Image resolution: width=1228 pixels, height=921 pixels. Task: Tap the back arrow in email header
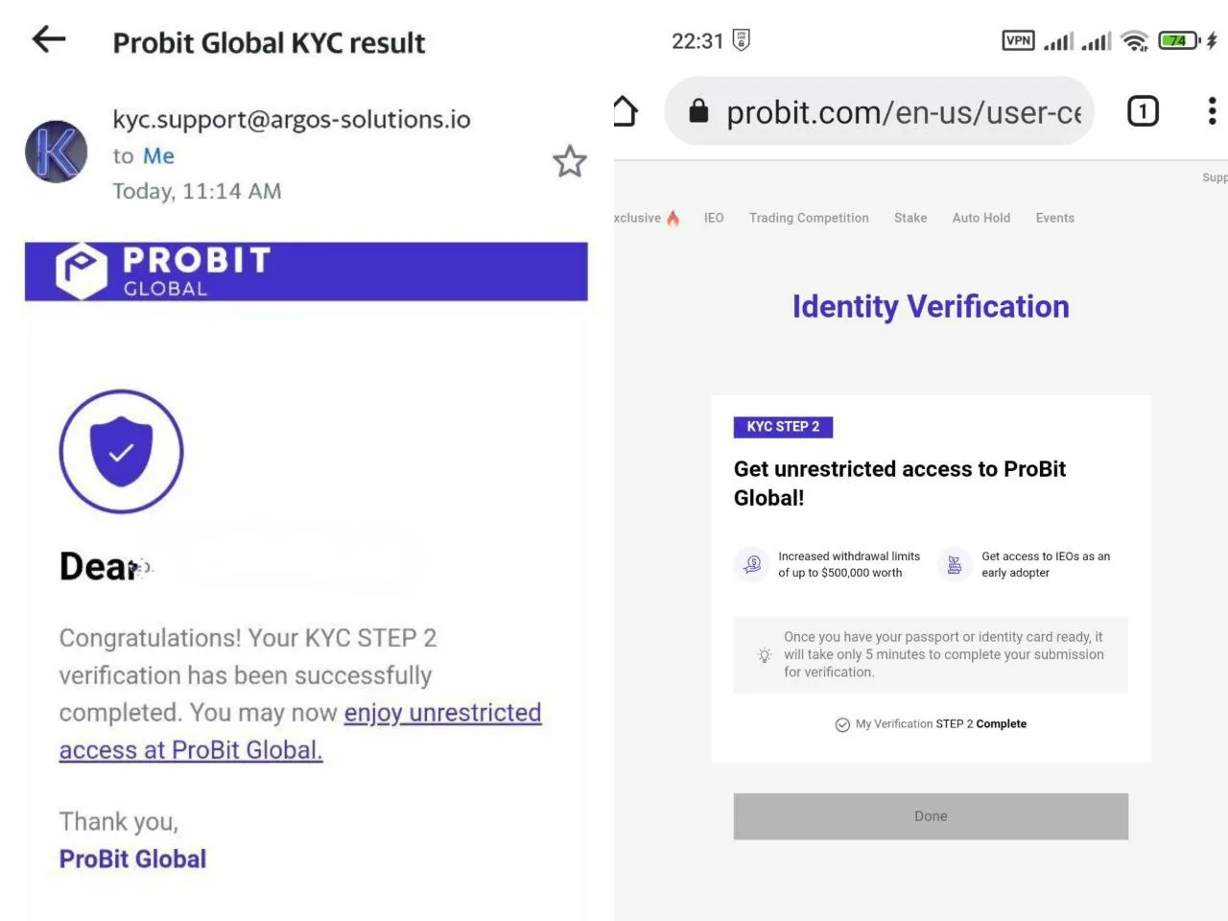49,39
